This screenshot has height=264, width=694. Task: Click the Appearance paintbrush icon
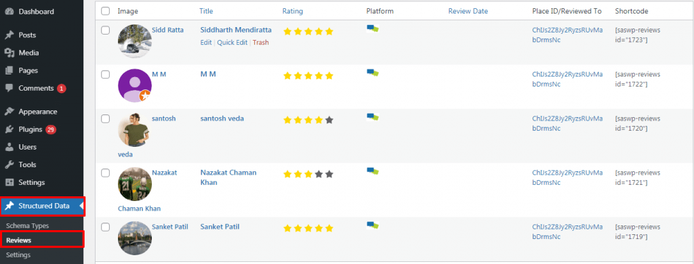(9, 112)
